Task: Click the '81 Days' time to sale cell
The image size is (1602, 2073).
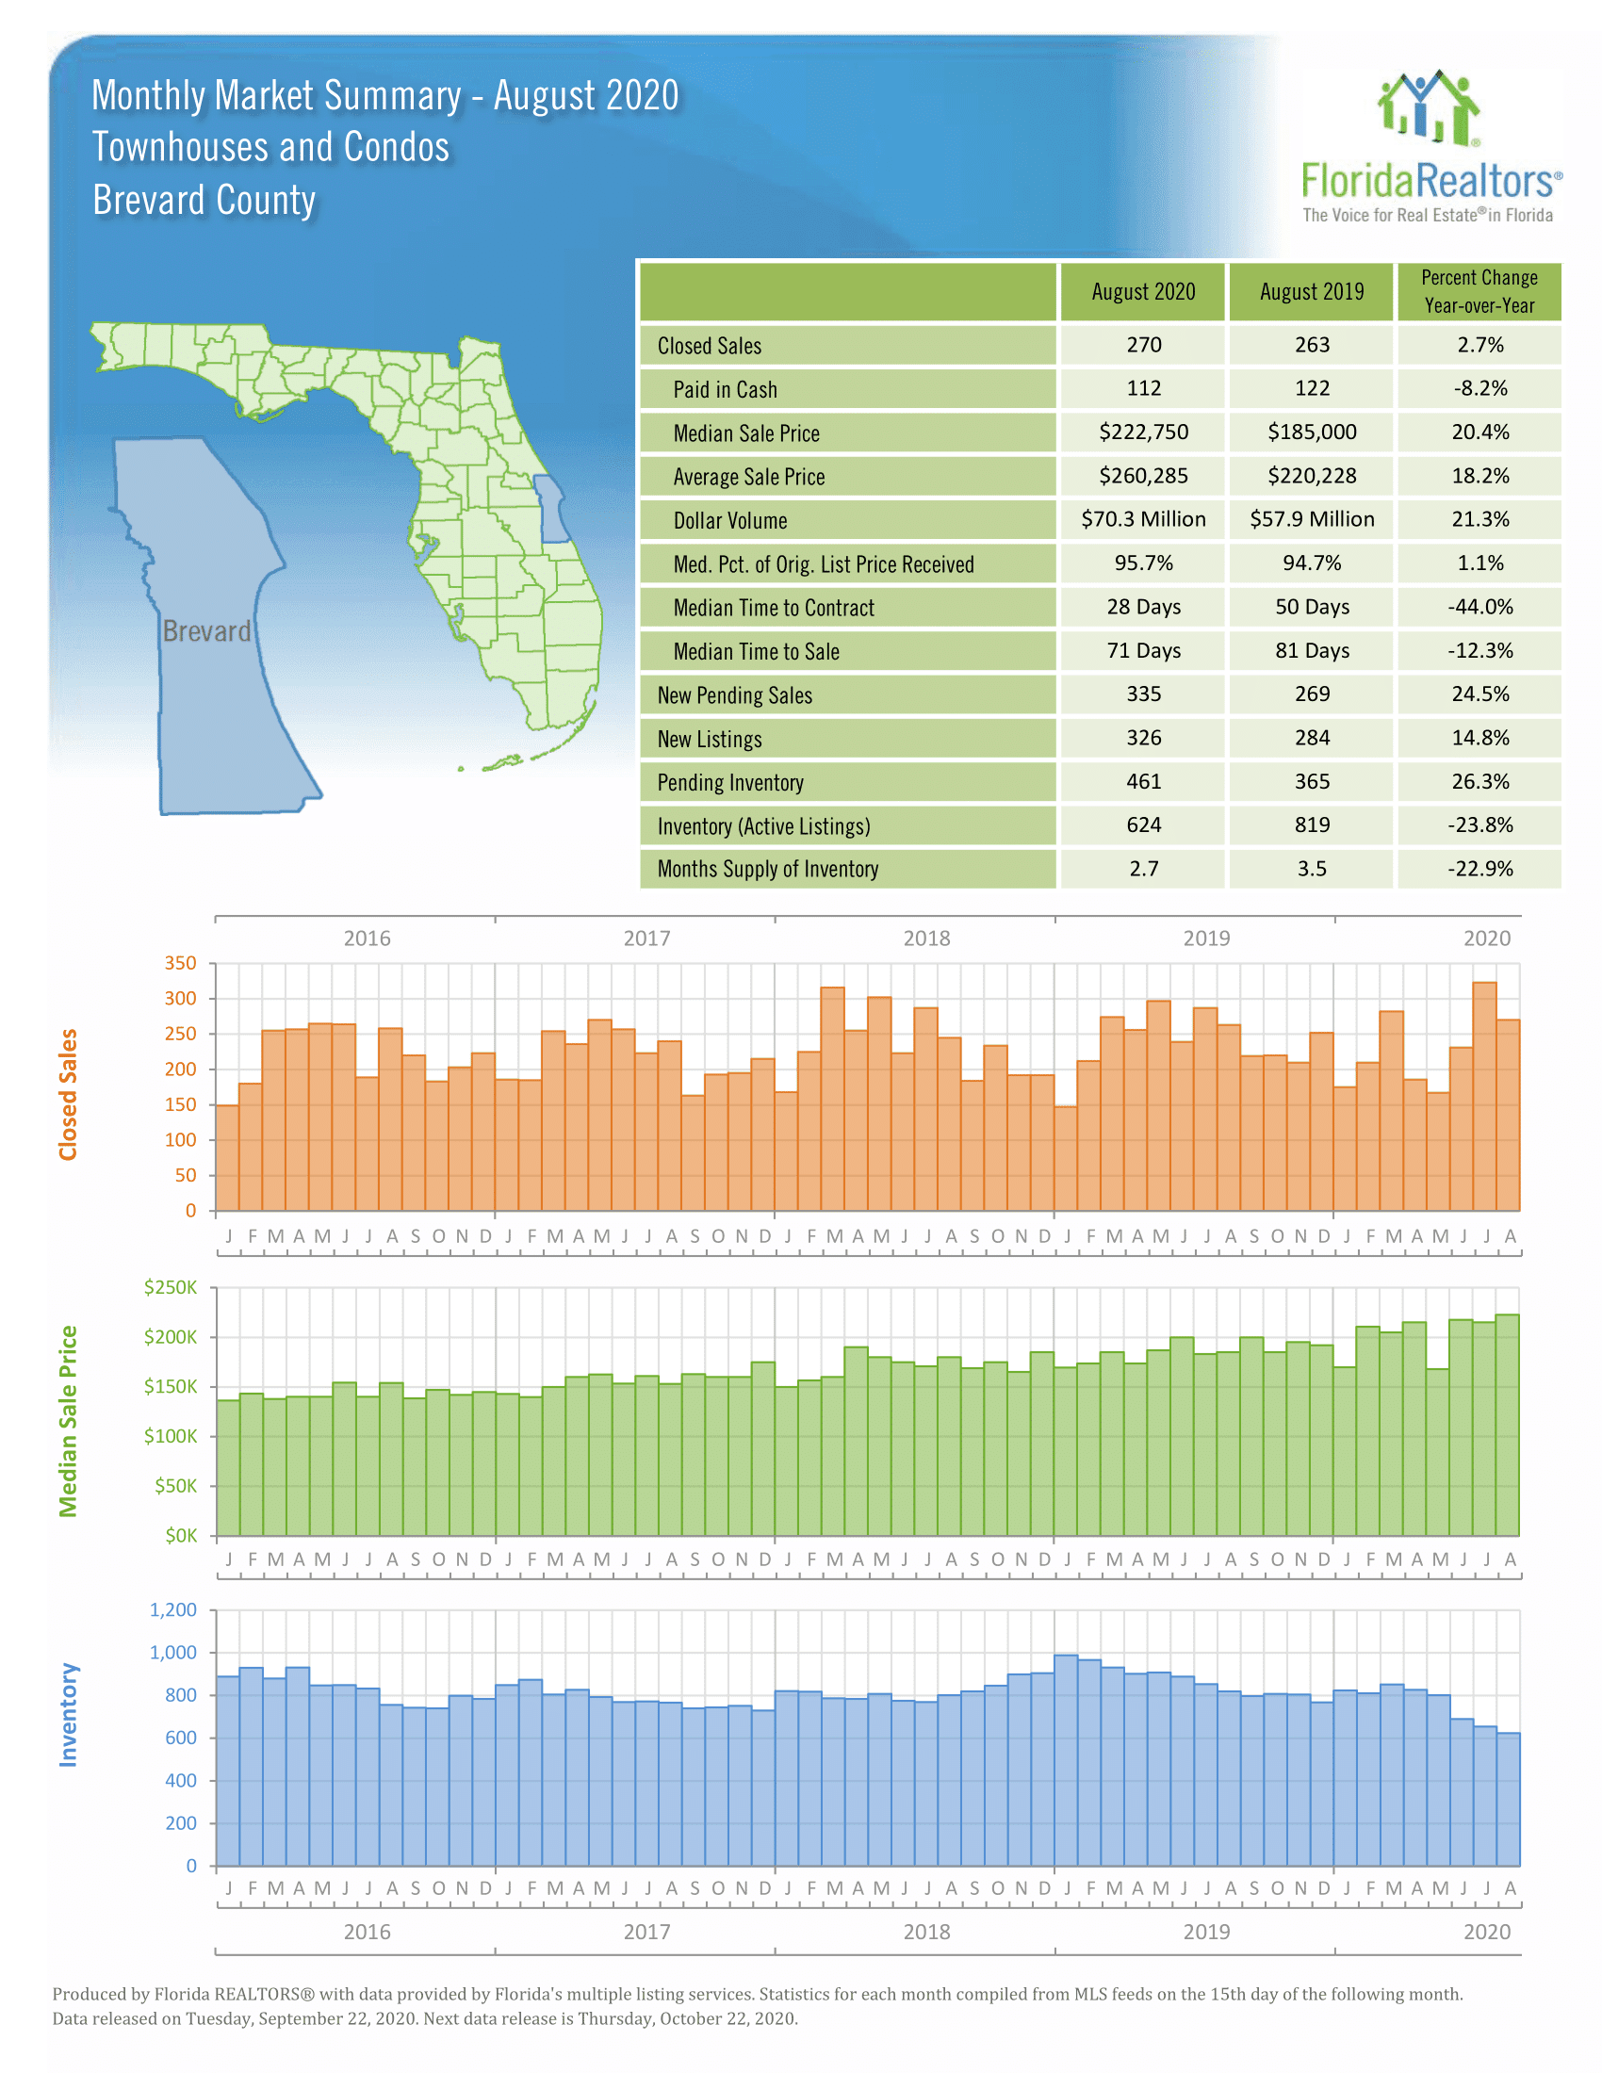Action: 1312,650
